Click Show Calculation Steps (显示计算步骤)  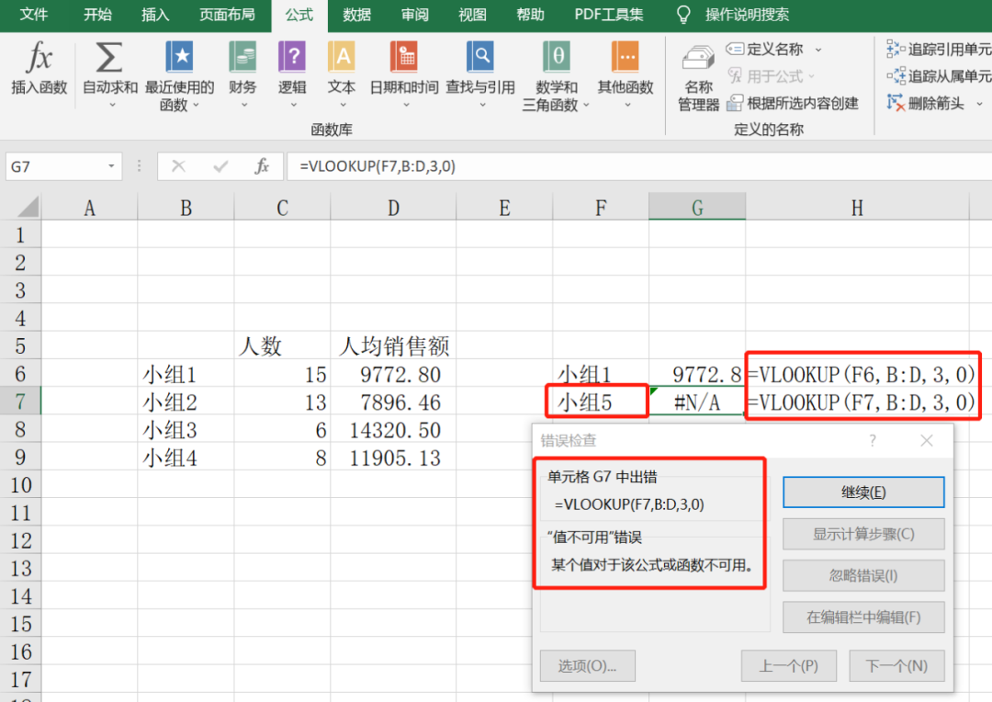coord(862,534)
